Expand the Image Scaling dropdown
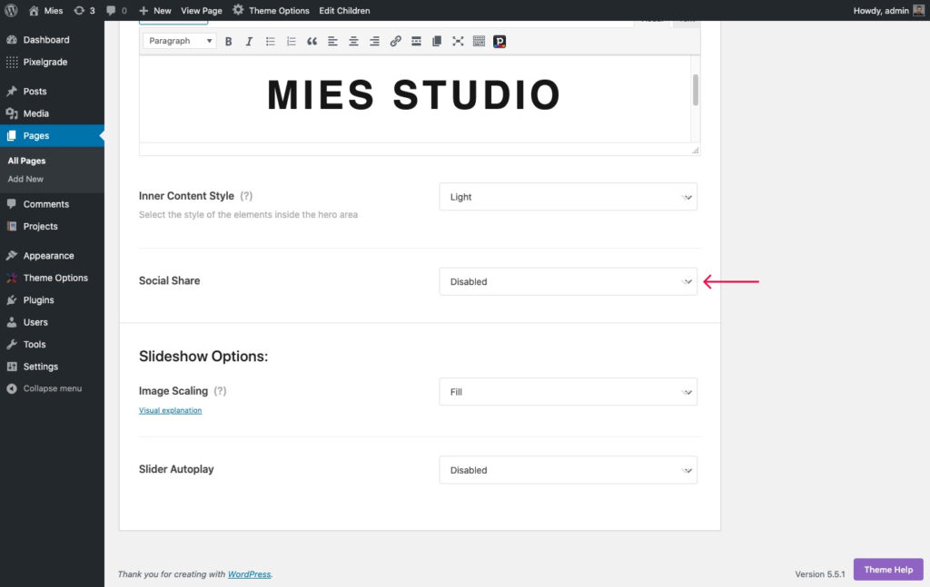 pos(568,392)
